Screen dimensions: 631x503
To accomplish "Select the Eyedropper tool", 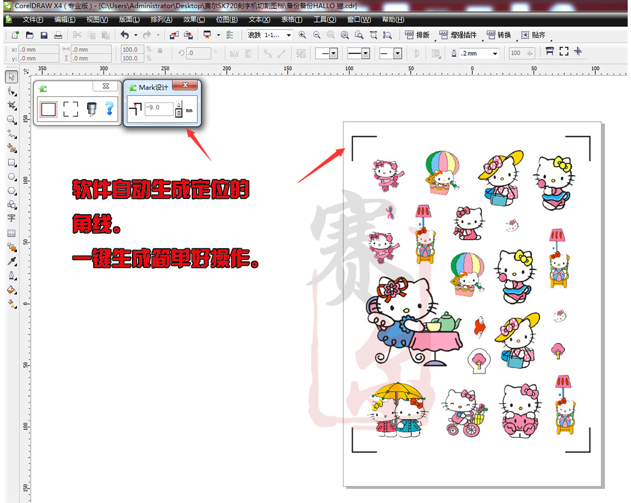I will tap(12, 261).
